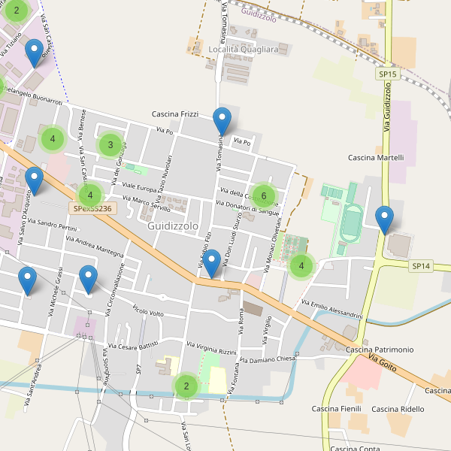
Task: Click the Cascina Frizzi label
Action: [174, 114]
